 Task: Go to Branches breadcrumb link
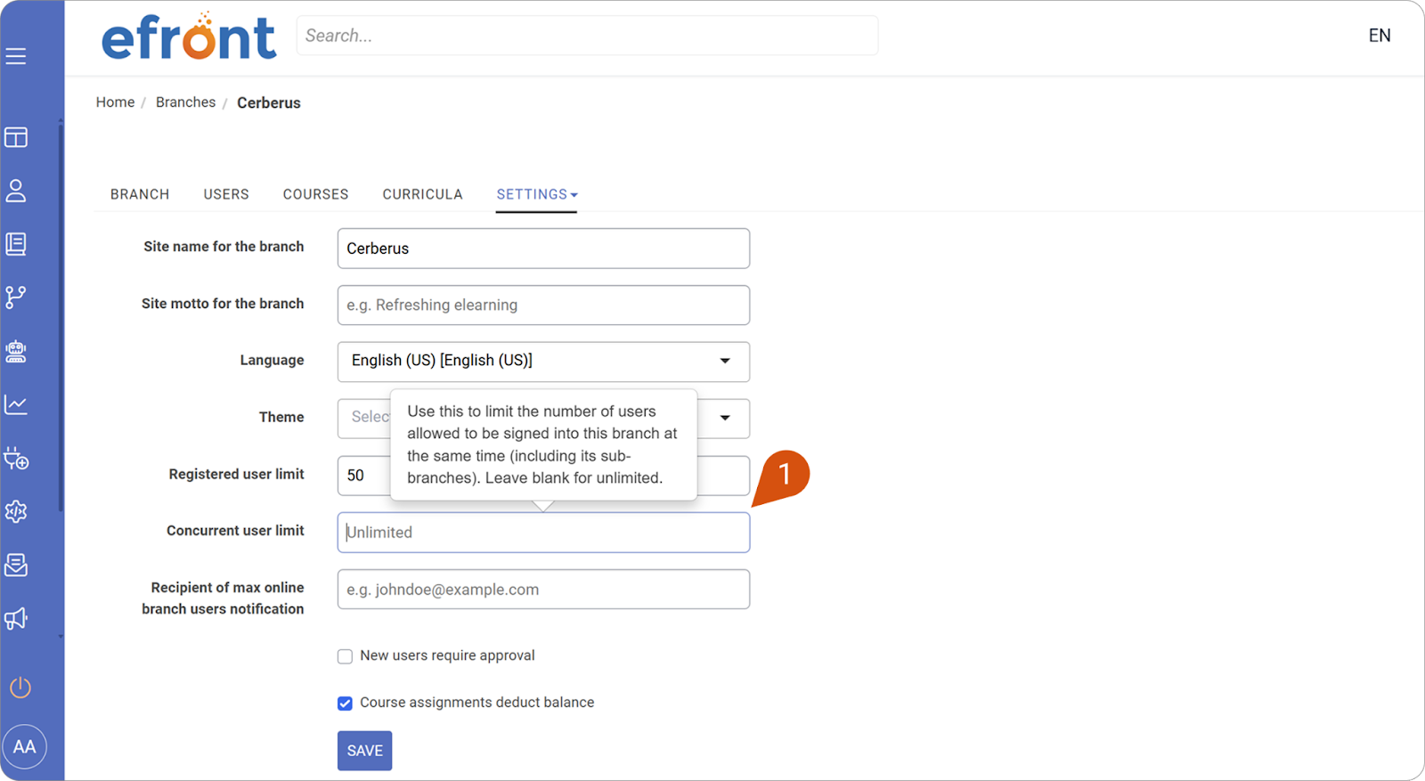point(185,102)
